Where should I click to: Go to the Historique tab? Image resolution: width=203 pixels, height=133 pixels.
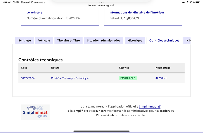pyautogui.click(x=135, y=41)
